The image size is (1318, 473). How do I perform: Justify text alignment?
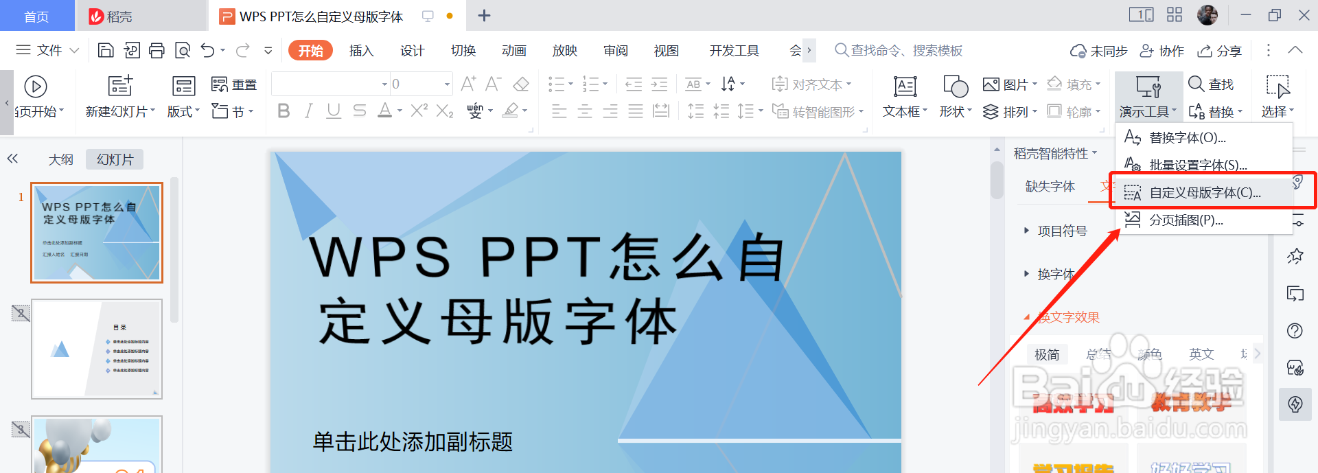coord(636,111)
